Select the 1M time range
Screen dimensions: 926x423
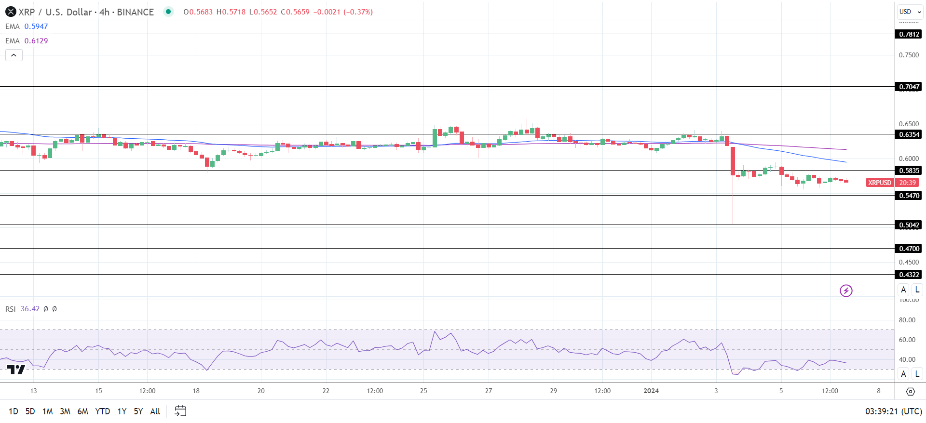47,411
